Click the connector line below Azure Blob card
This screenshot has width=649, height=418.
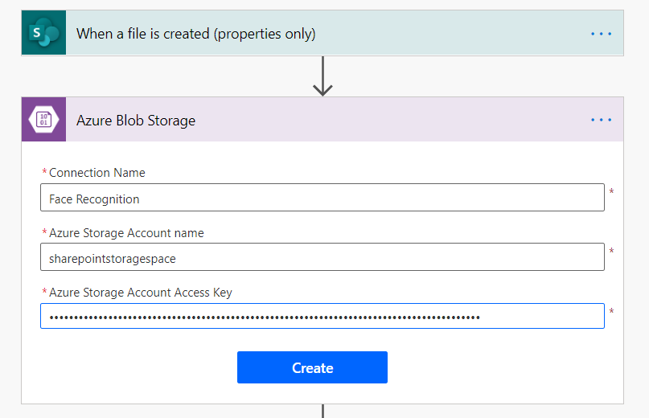[322, 411]
